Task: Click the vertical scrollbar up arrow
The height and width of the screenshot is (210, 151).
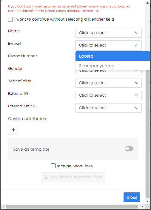Action: pyautogui.click(x=147, y=3)
